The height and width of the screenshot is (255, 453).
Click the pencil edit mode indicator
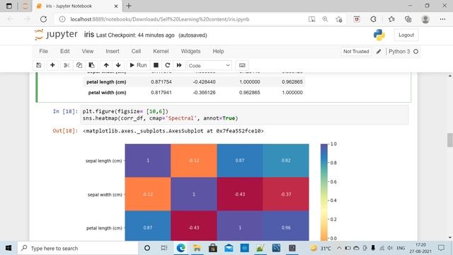[379, 52]
